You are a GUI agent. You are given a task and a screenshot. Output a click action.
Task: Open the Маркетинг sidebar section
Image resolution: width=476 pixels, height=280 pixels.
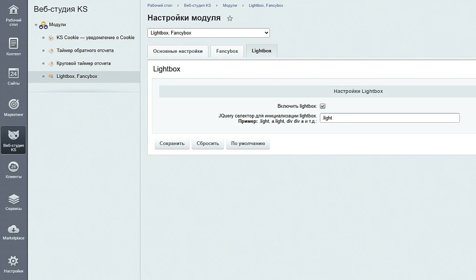[14, 108]
